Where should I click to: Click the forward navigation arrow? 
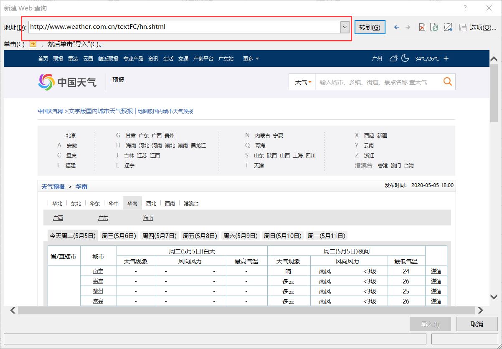(408, 27)
